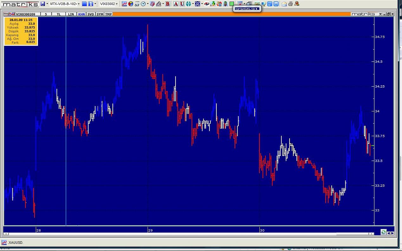Open the VIX03002 symbol dropdown
This screenshot has width=402, height=251.
point(117,4)
